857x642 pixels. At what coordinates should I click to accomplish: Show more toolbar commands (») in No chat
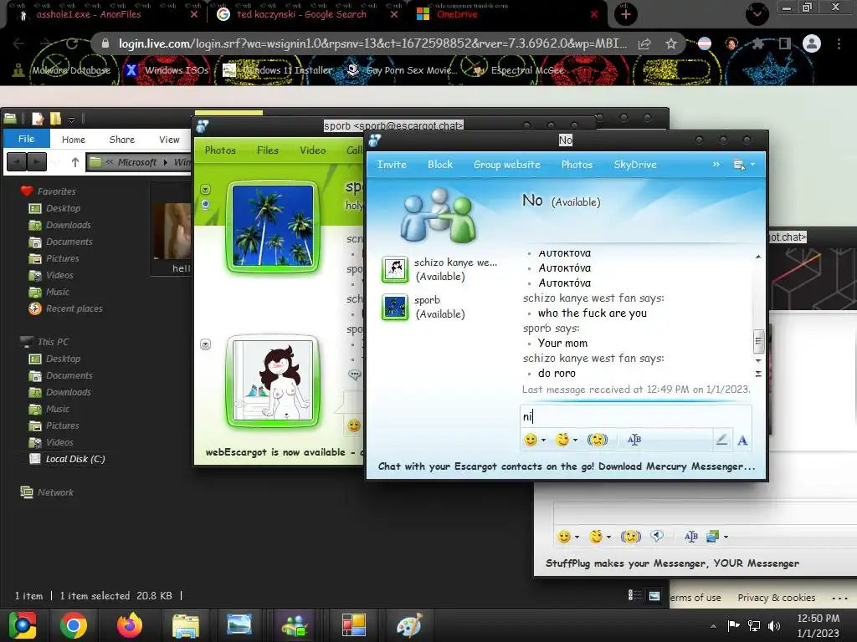click(x=716, y=165)
